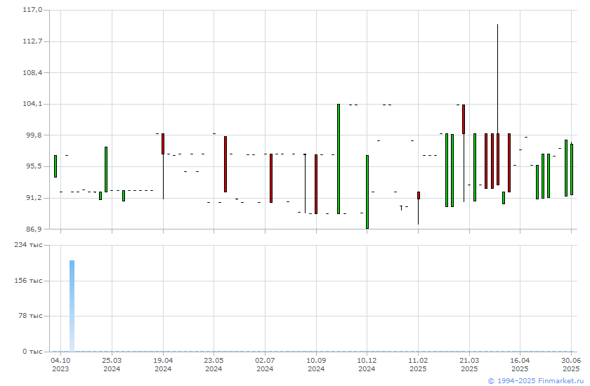Open the Finmarket.ru copyright link
Screen dimensions: 590x386
click(536, 381)
